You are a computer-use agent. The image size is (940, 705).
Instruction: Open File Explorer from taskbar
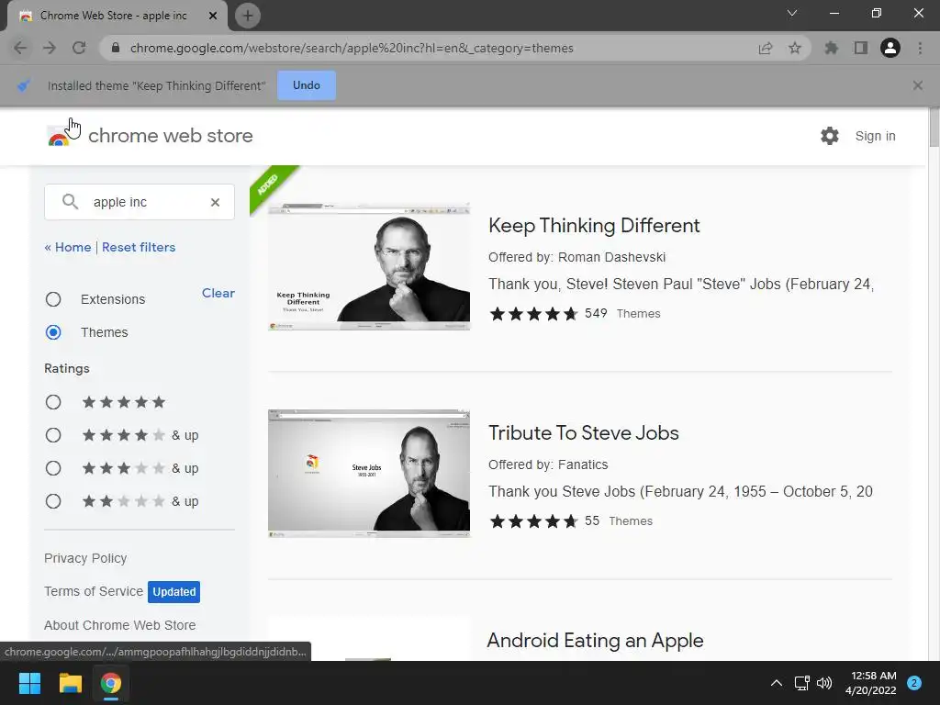point(70,683)
